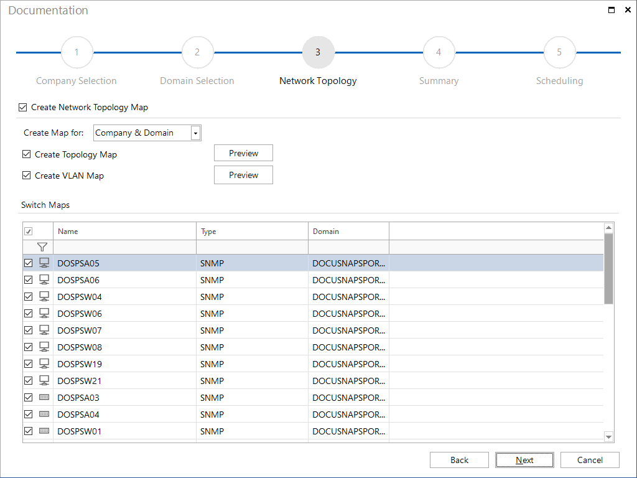Select the DOSPSW04 name cell
Screen dimensions: 637x478
coord(124,297)
